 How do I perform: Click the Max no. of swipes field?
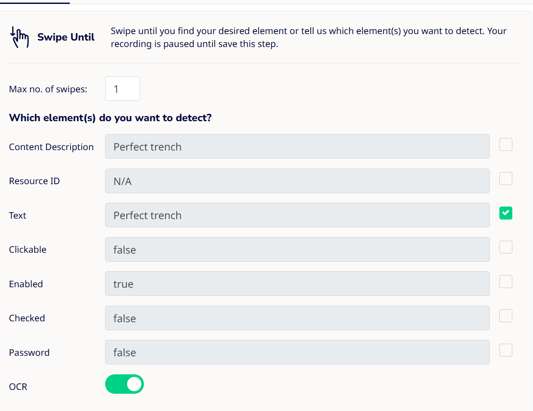122,89
